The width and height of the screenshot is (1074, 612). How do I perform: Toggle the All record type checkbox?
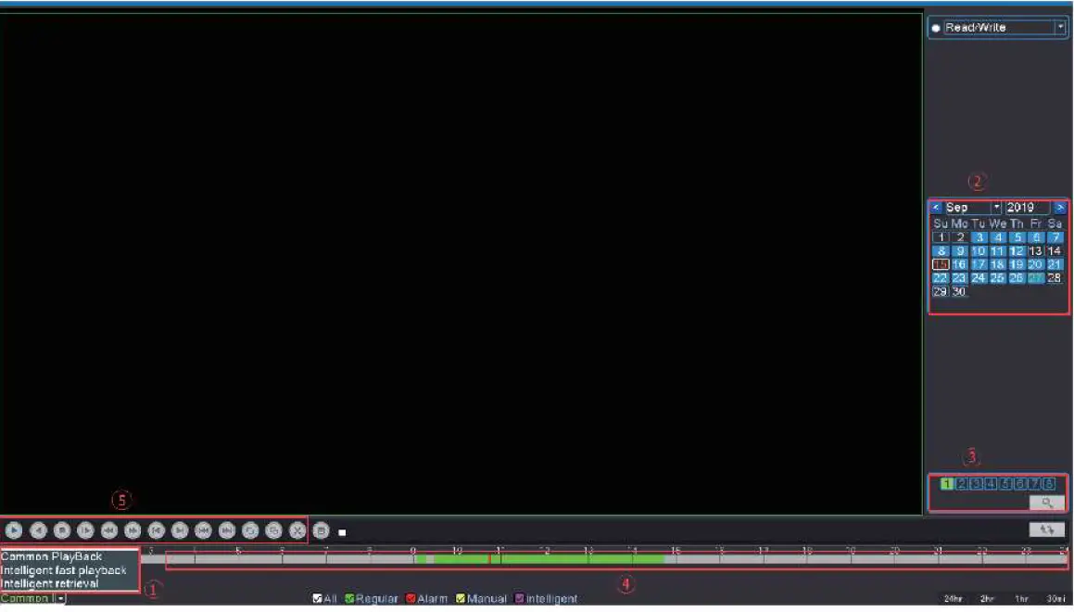(317, 598)
